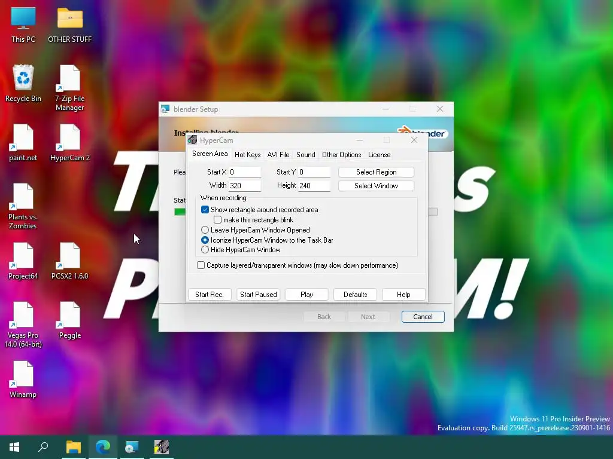613x459 pixels.
Task: Close the HyperCam window
Action: point(414,140)
